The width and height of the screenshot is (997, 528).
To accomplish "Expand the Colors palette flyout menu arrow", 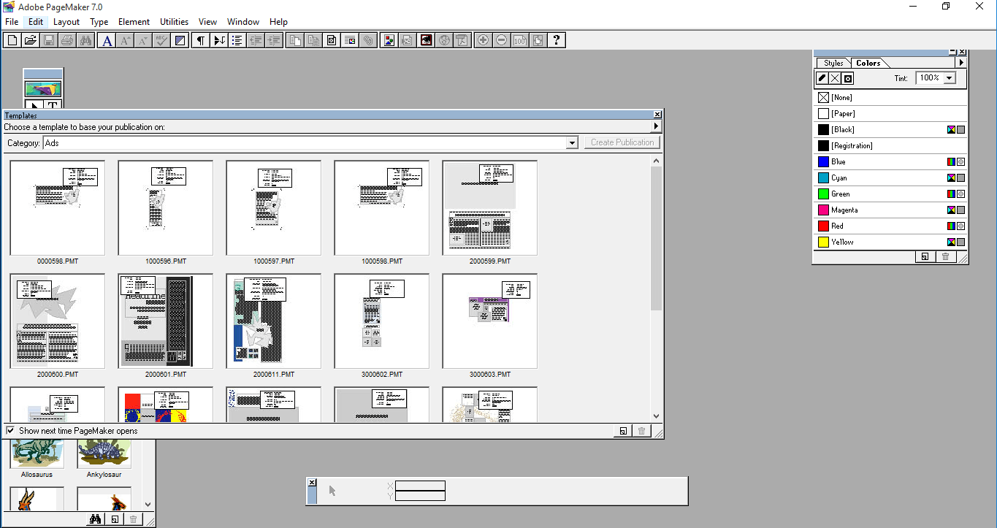I will 960,63.
